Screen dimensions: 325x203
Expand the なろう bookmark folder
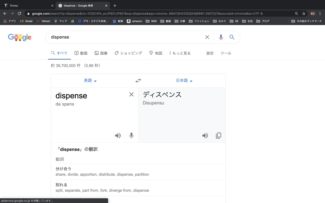(219, 21)
